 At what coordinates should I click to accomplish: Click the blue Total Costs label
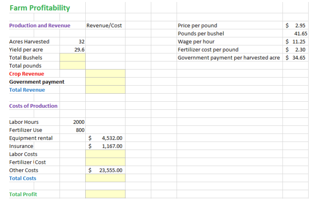22,178
